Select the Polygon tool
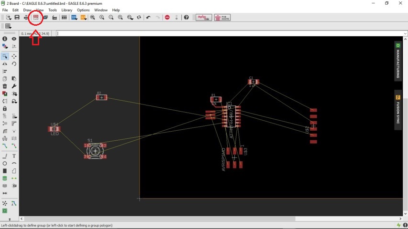This screenshot has width=408, height=229. [14, 171]
